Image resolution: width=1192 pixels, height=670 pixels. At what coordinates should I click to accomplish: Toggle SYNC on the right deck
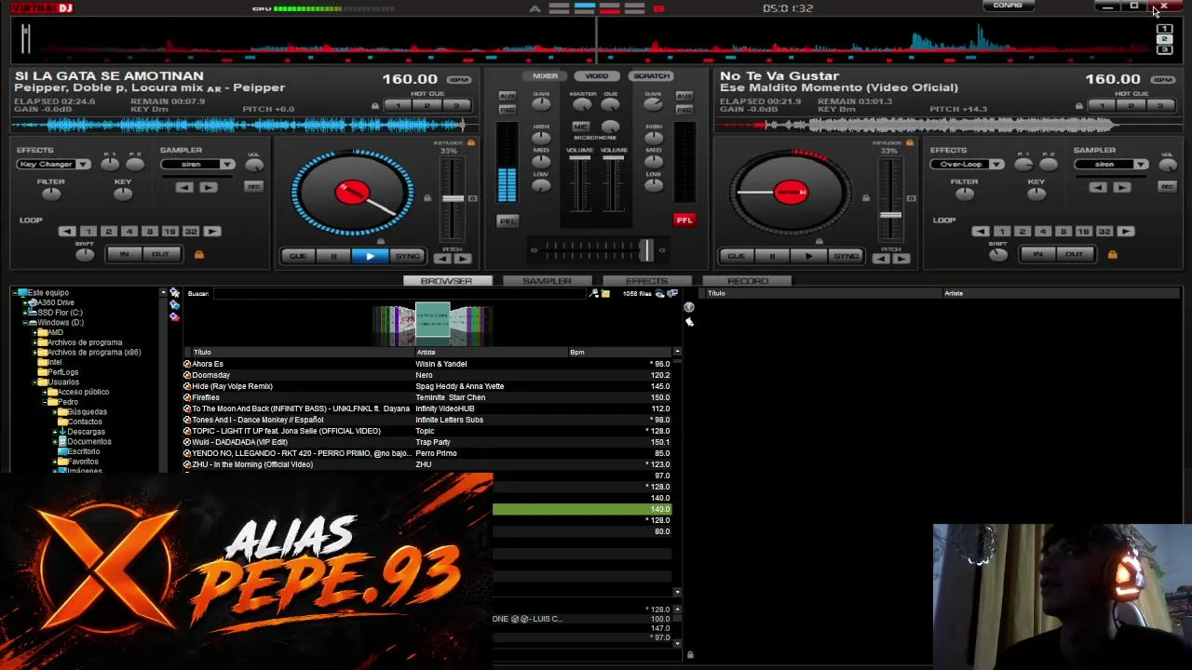846,256
